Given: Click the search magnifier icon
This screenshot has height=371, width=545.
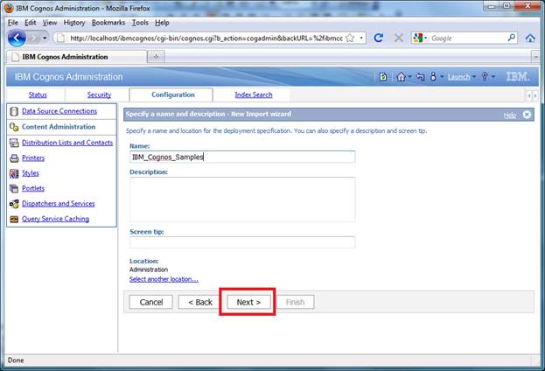Looking at the screenshot, I should [x=511, y=38].
